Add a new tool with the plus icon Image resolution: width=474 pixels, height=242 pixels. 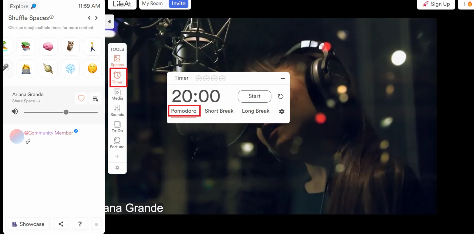click(x=117, y=156)
